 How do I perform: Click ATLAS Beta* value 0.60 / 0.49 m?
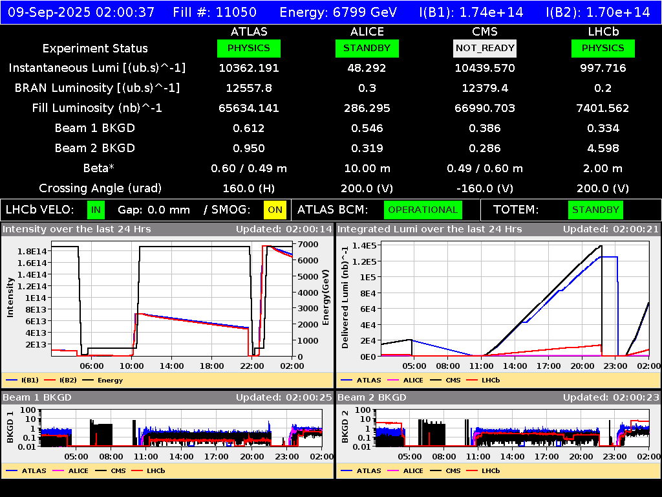coord(249,168)
